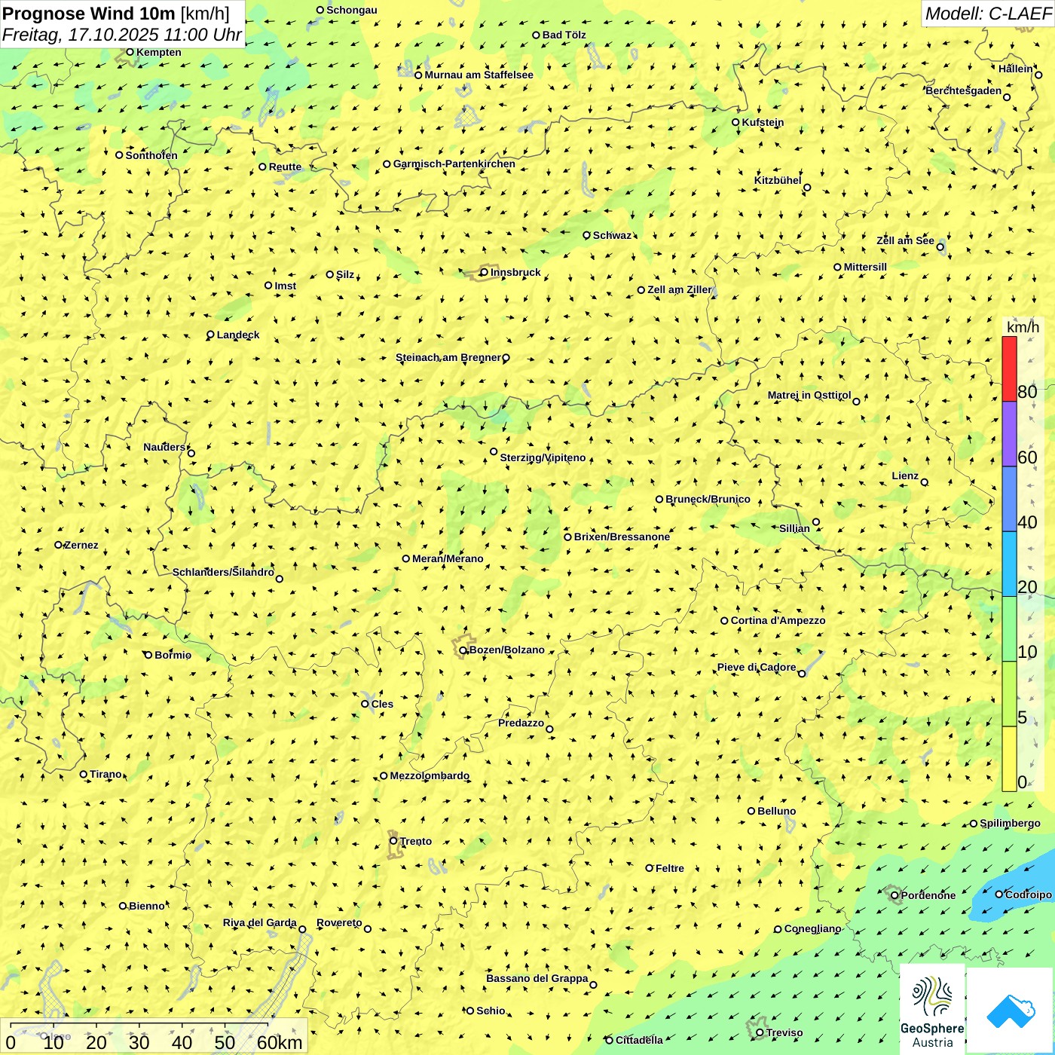
Task: Click the Sterzing/Vipiteno label
Action: tap(543, 457)
